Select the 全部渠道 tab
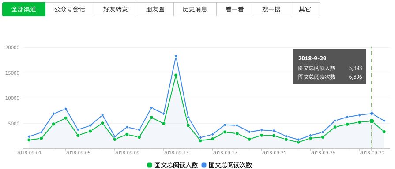This screenshot has height=169, width=395. point(24,9)
